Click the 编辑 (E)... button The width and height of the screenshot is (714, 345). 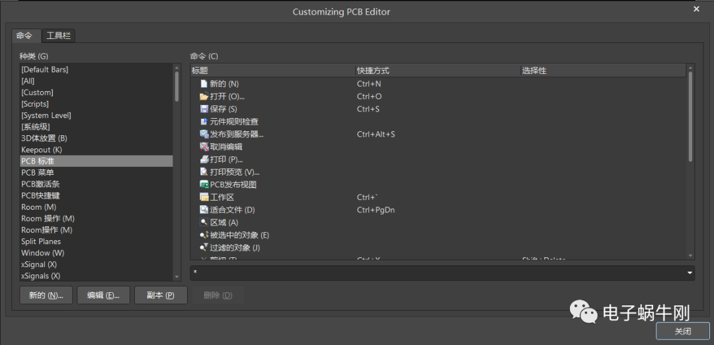tap(103, 295)
